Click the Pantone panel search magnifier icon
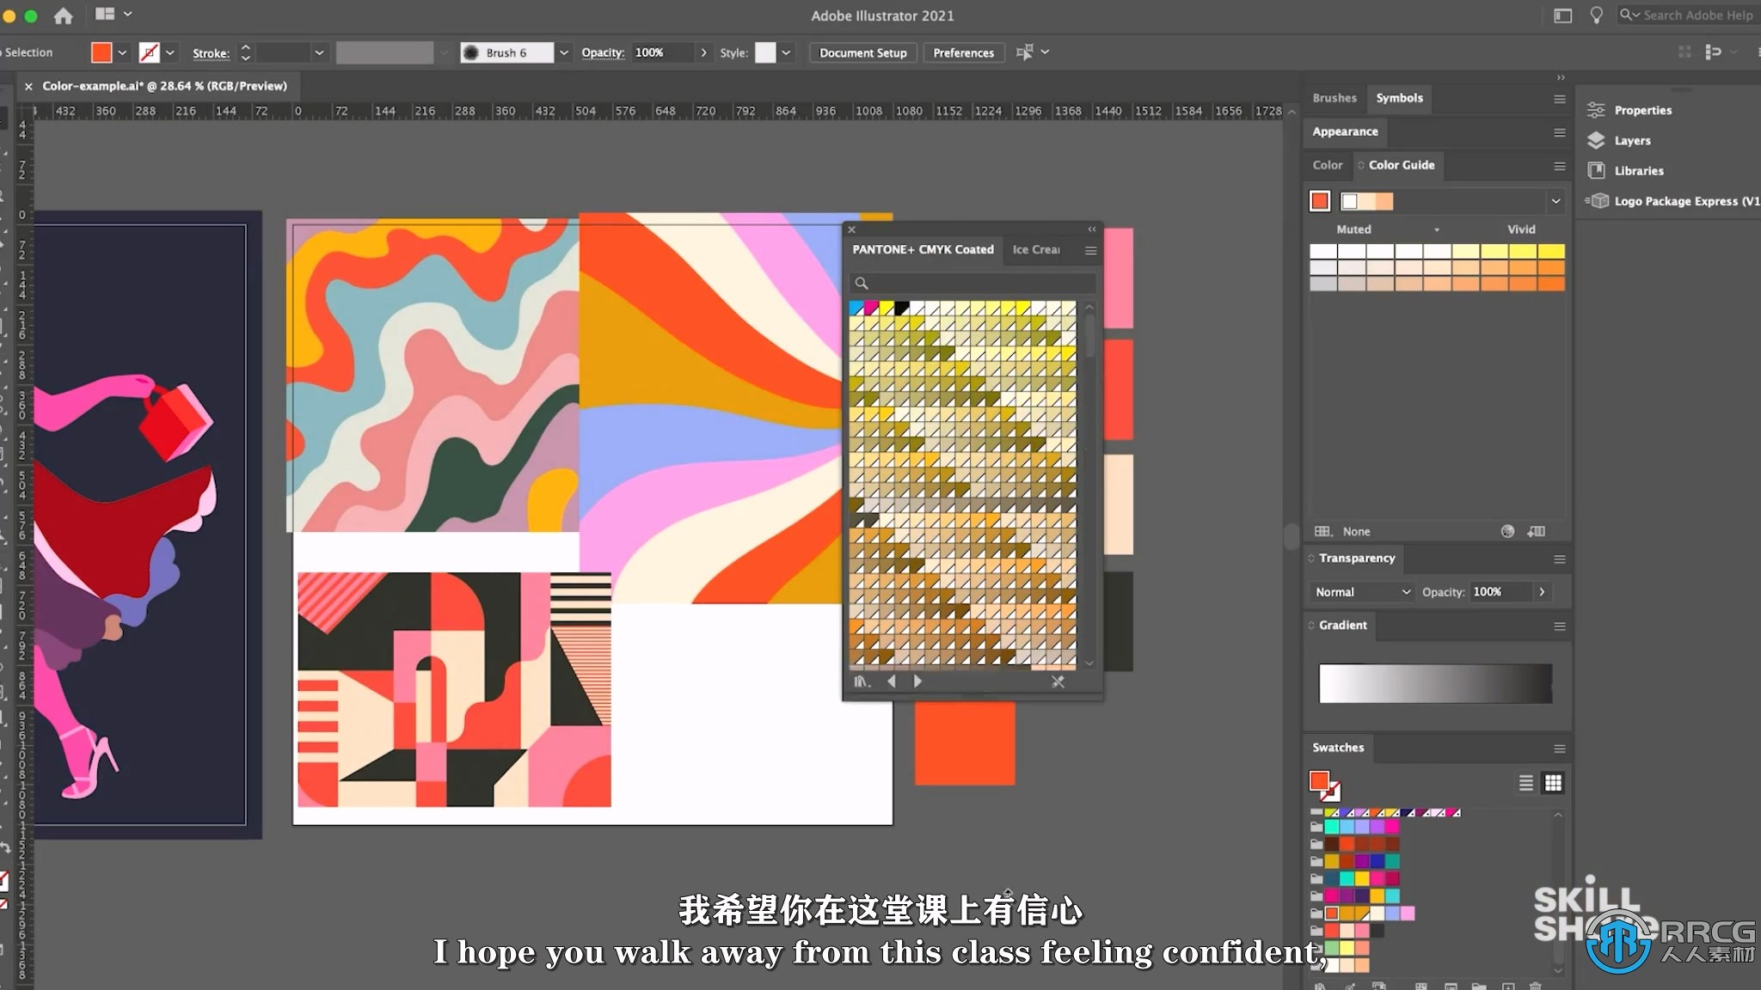The image size is (1761, 990). (x=862, y=283)
